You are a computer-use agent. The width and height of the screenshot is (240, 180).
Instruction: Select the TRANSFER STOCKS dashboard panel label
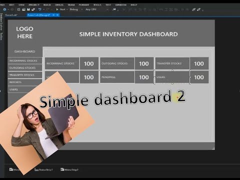pos(172,63)
